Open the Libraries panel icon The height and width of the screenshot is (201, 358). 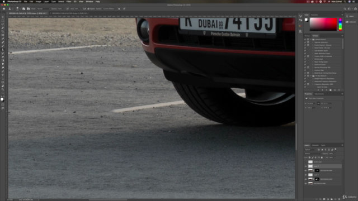coord(347,22)
